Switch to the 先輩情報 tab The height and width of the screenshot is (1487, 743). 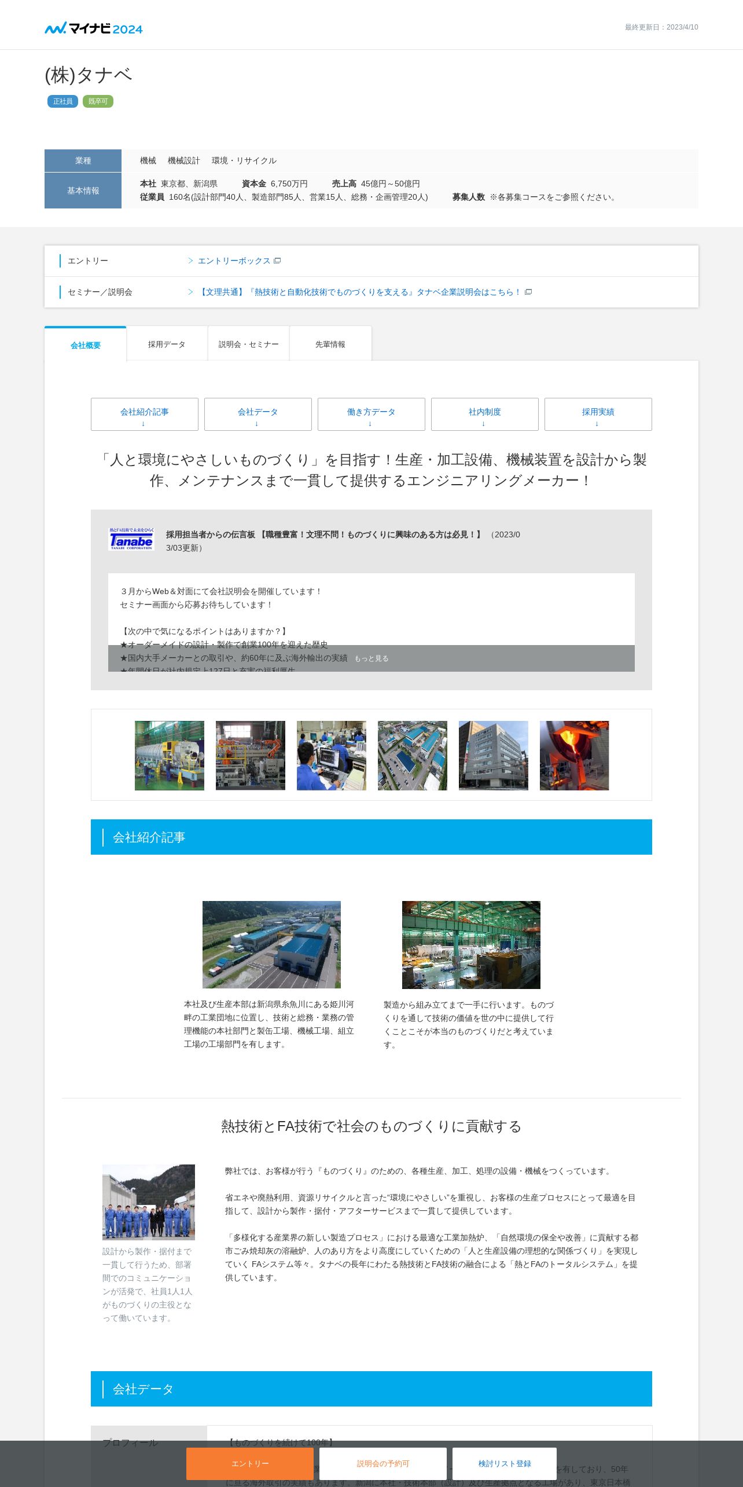[x=330, y=344]
